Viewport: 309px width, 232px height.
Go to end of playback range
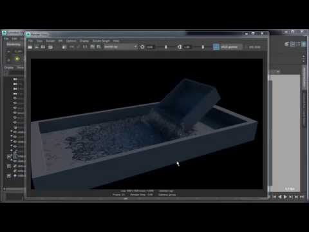[x=302, y=197]
